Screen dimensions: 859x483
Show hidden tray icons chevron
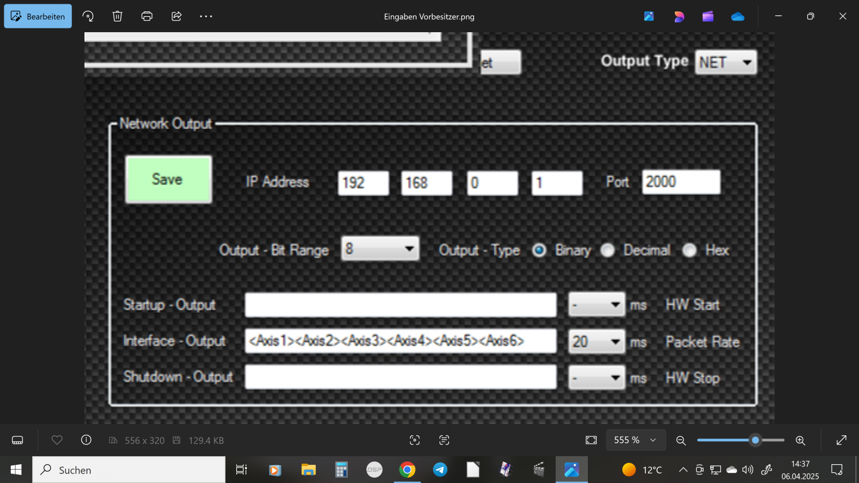coord(683,470)
